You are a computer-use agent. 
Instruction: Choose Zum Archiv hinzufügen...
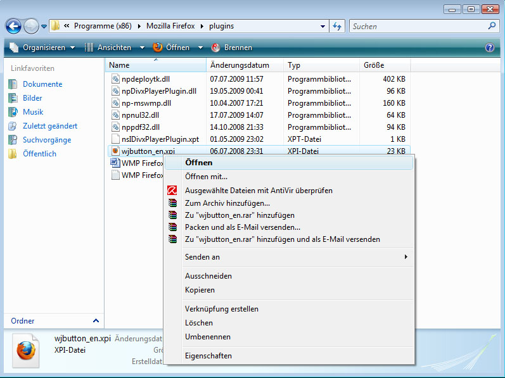tap(289, 203)
